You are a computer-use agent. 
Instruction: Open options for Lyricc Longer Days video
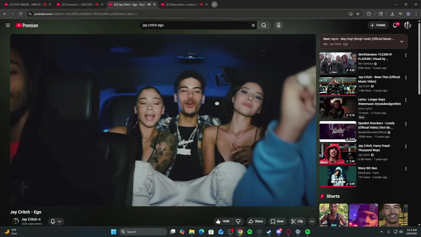(406, 100)
